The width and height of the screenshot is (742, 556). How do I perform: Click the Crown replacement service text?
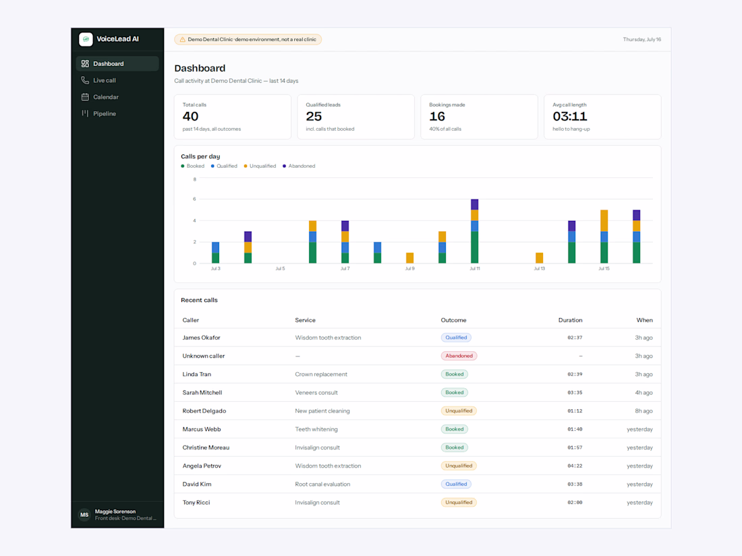click(x=321, y=375)
